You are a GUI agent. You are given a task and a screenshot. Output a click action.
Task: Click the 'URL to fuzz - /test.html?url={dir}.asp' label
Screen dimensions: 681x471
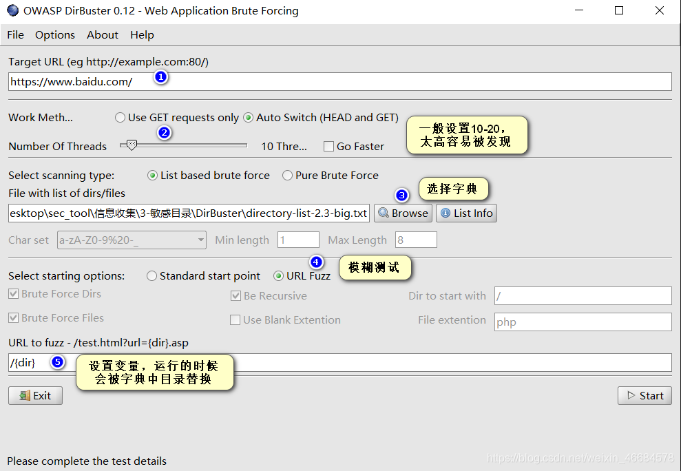(x=98, y=343)
